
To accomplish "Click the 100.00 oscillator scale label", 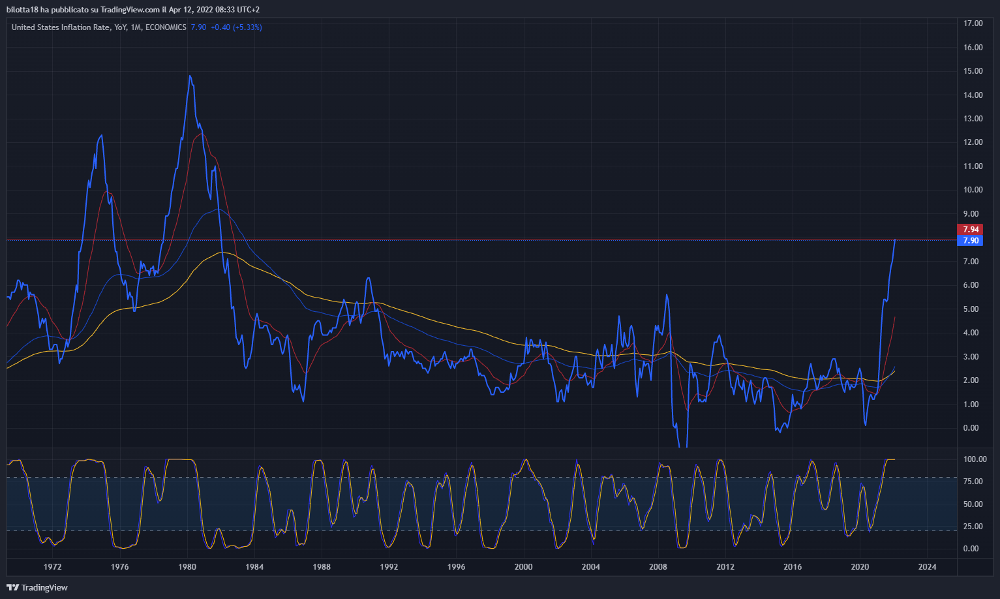I will (975, 459).
